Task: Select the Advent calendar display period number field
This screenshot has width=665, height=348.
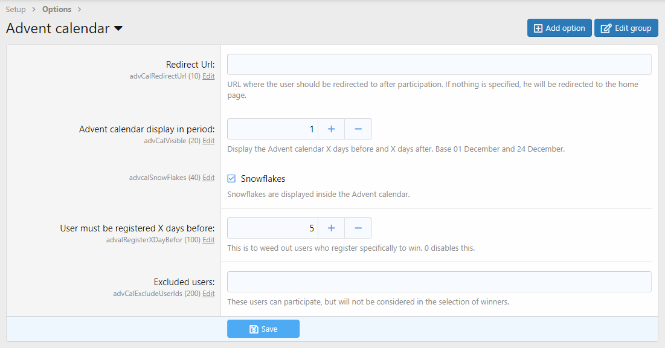Action: tap(272, 129)
